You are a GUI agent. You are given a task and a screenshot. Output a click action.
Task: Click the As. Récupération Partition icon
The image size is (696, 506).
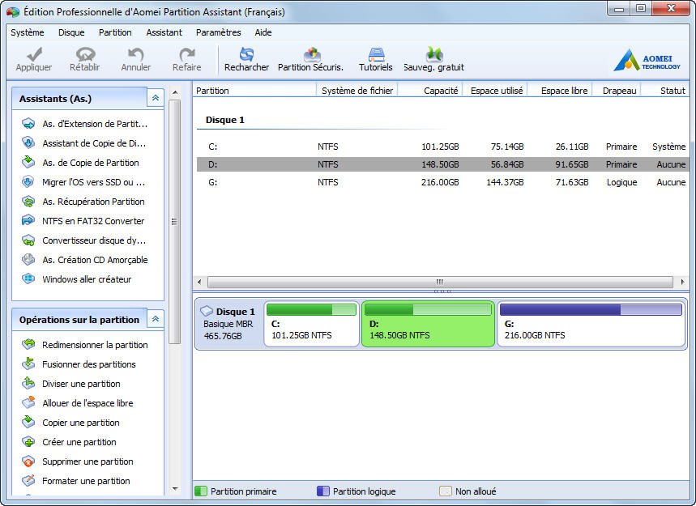[28, 202]
